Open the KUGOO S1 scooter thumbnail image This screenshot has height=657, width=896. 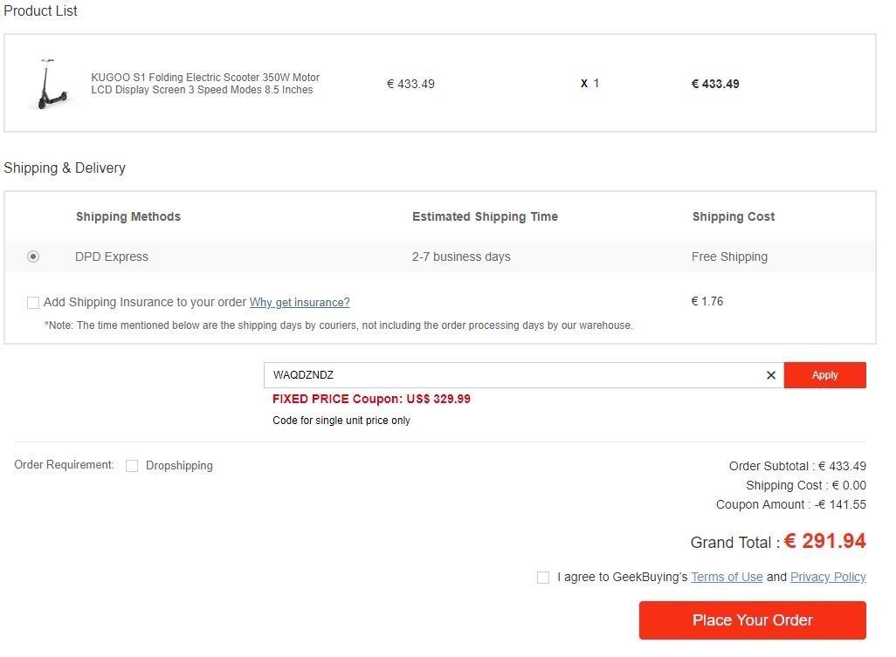[51, 84]
